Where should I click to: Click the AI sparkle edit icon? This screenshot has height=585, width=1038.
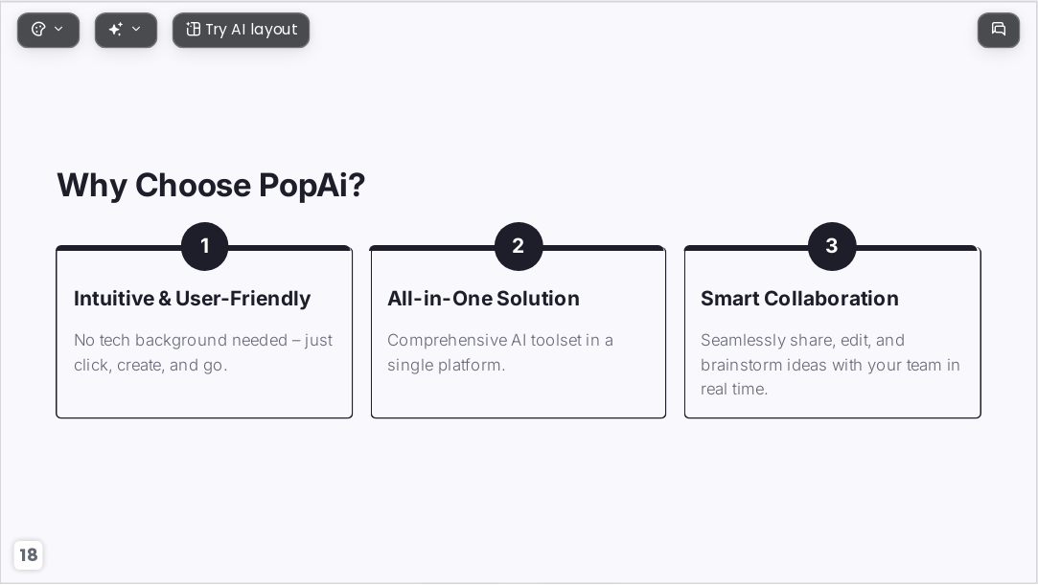tap(115, 29)
